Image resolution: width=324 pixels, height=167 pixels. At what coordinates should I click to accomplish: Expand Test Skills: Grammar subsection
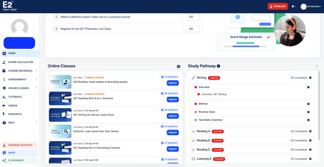click(x=308, y=120)
